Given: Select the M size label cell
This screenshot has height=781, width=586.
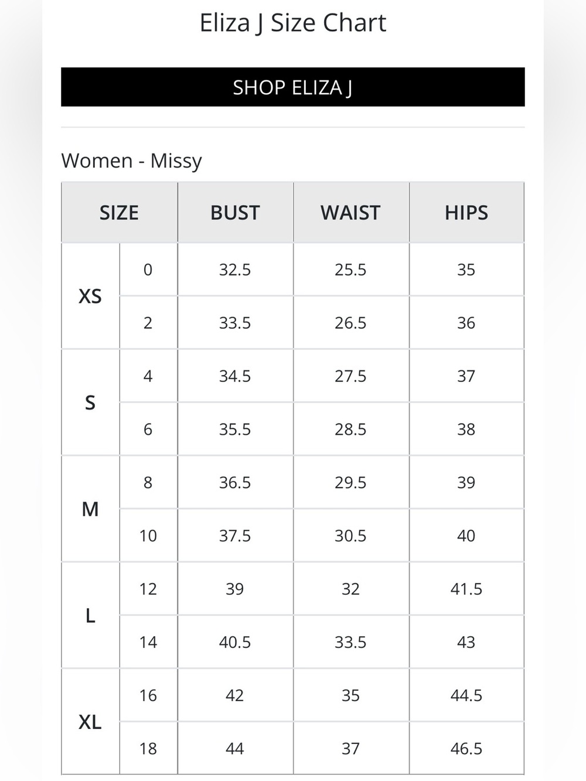Looking at the screenshot, I should (90, 509).
